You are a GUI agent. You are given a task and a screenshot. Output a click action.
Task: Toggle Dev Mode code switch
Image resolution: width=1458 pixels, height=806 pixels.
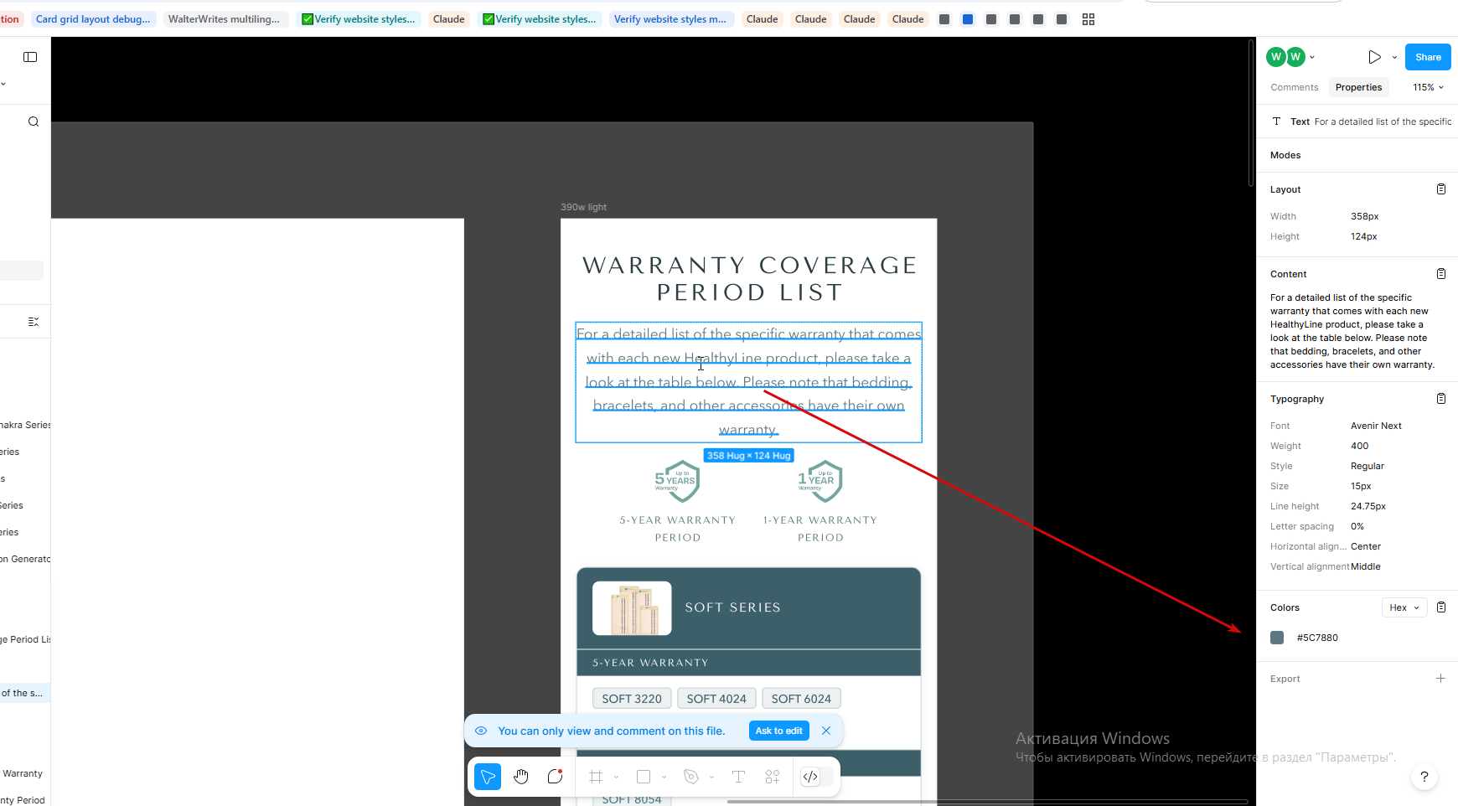(817, 777)
